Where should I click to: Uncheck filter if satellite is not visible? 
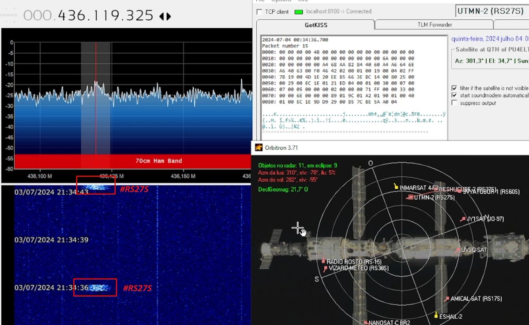[454, 88]
